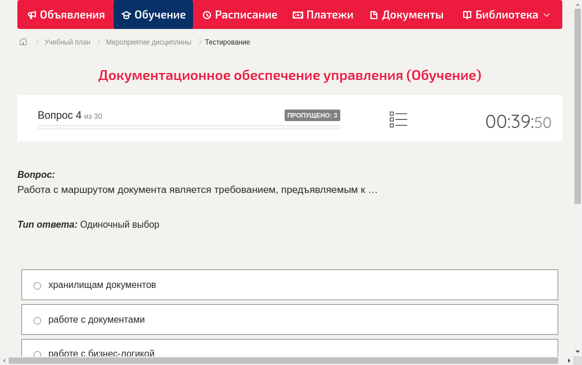
Task: Open the Расписание menu item
Action: [239, 14]
